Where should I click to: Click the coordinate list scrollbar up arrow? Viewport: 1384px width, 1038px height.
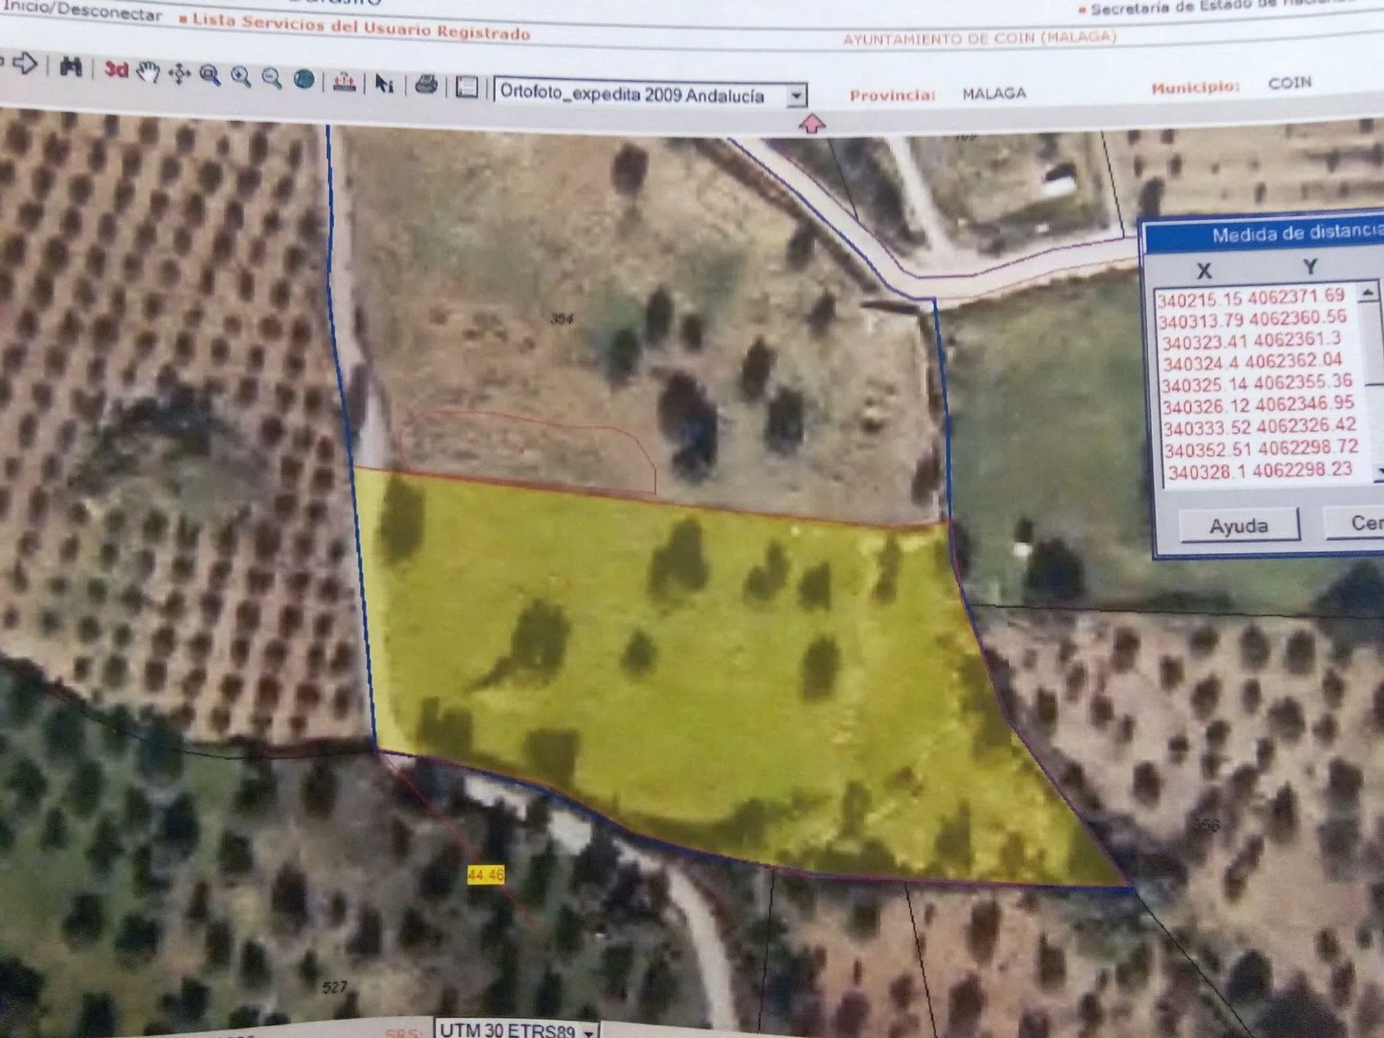pos(1367,293)
